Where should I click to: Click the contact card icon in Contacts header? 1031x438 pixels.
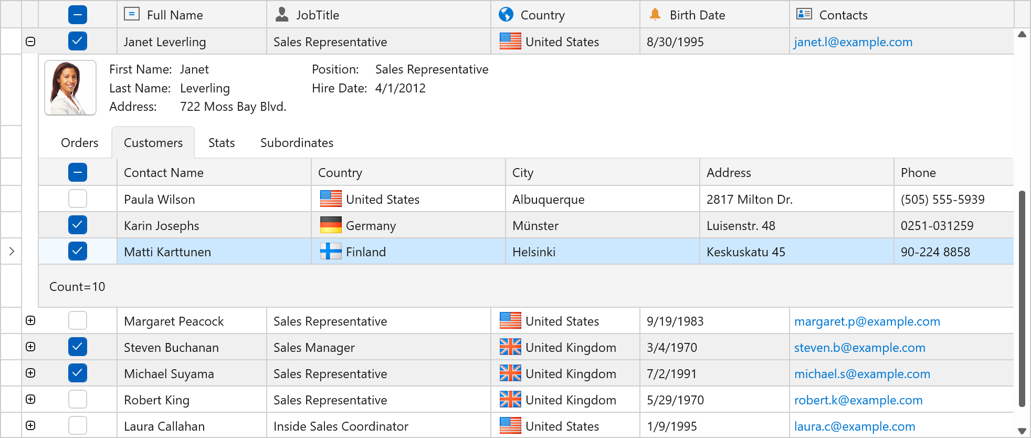pyautogui.click(x=804, y=14)
